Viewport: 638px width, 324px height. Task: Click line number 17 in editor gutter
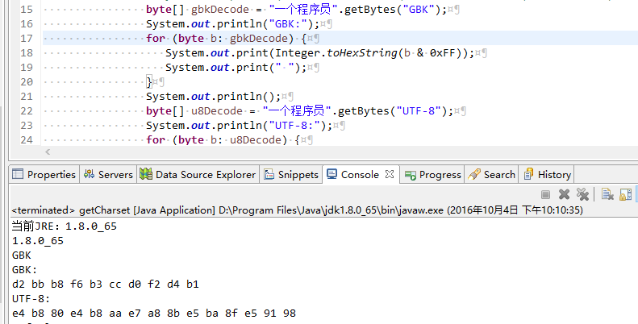[x=26, y=39]
